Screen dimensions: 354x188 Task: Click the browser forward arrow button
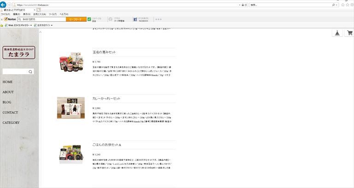(x=9, y=5)
